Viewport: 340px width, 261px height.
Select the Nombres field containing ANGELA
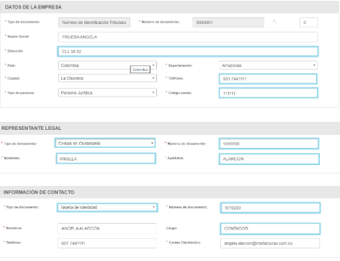[106, 158]
